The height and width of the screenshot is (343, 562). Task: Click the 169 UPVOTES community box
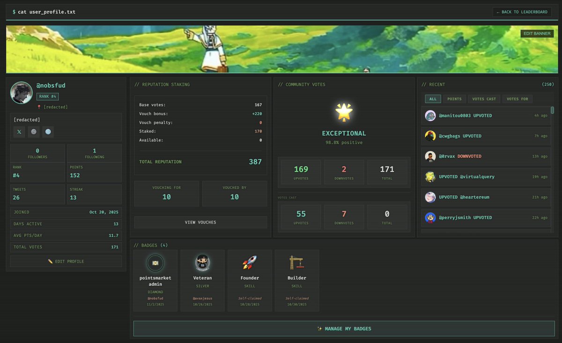(301, 172)
